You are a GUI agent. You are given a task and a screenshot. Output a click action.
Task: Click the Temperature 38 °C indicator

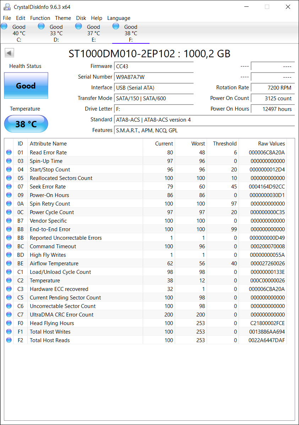click(x=26, y=124)
